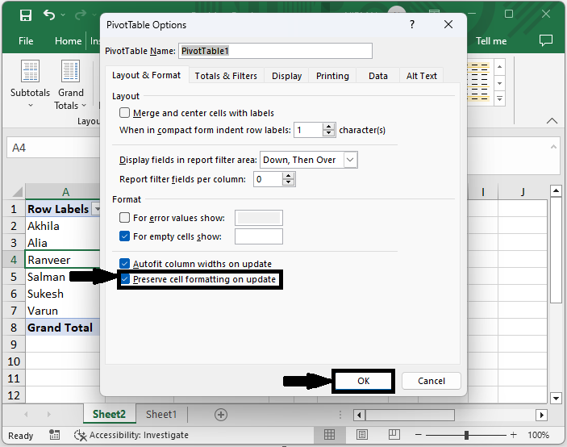Open the Row Labels filter dropdown
The width and height of the screenshot is (567, 447).
pos(97,209)
